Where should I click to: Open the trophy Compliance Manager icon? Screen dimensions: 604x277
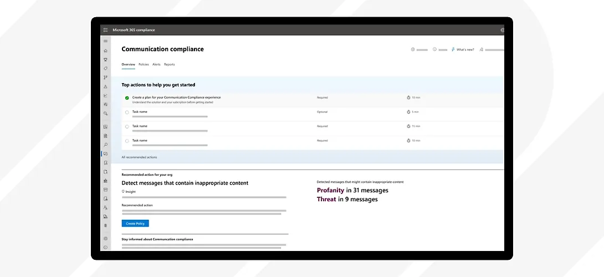pyautogui.click(x=105, y=60)
